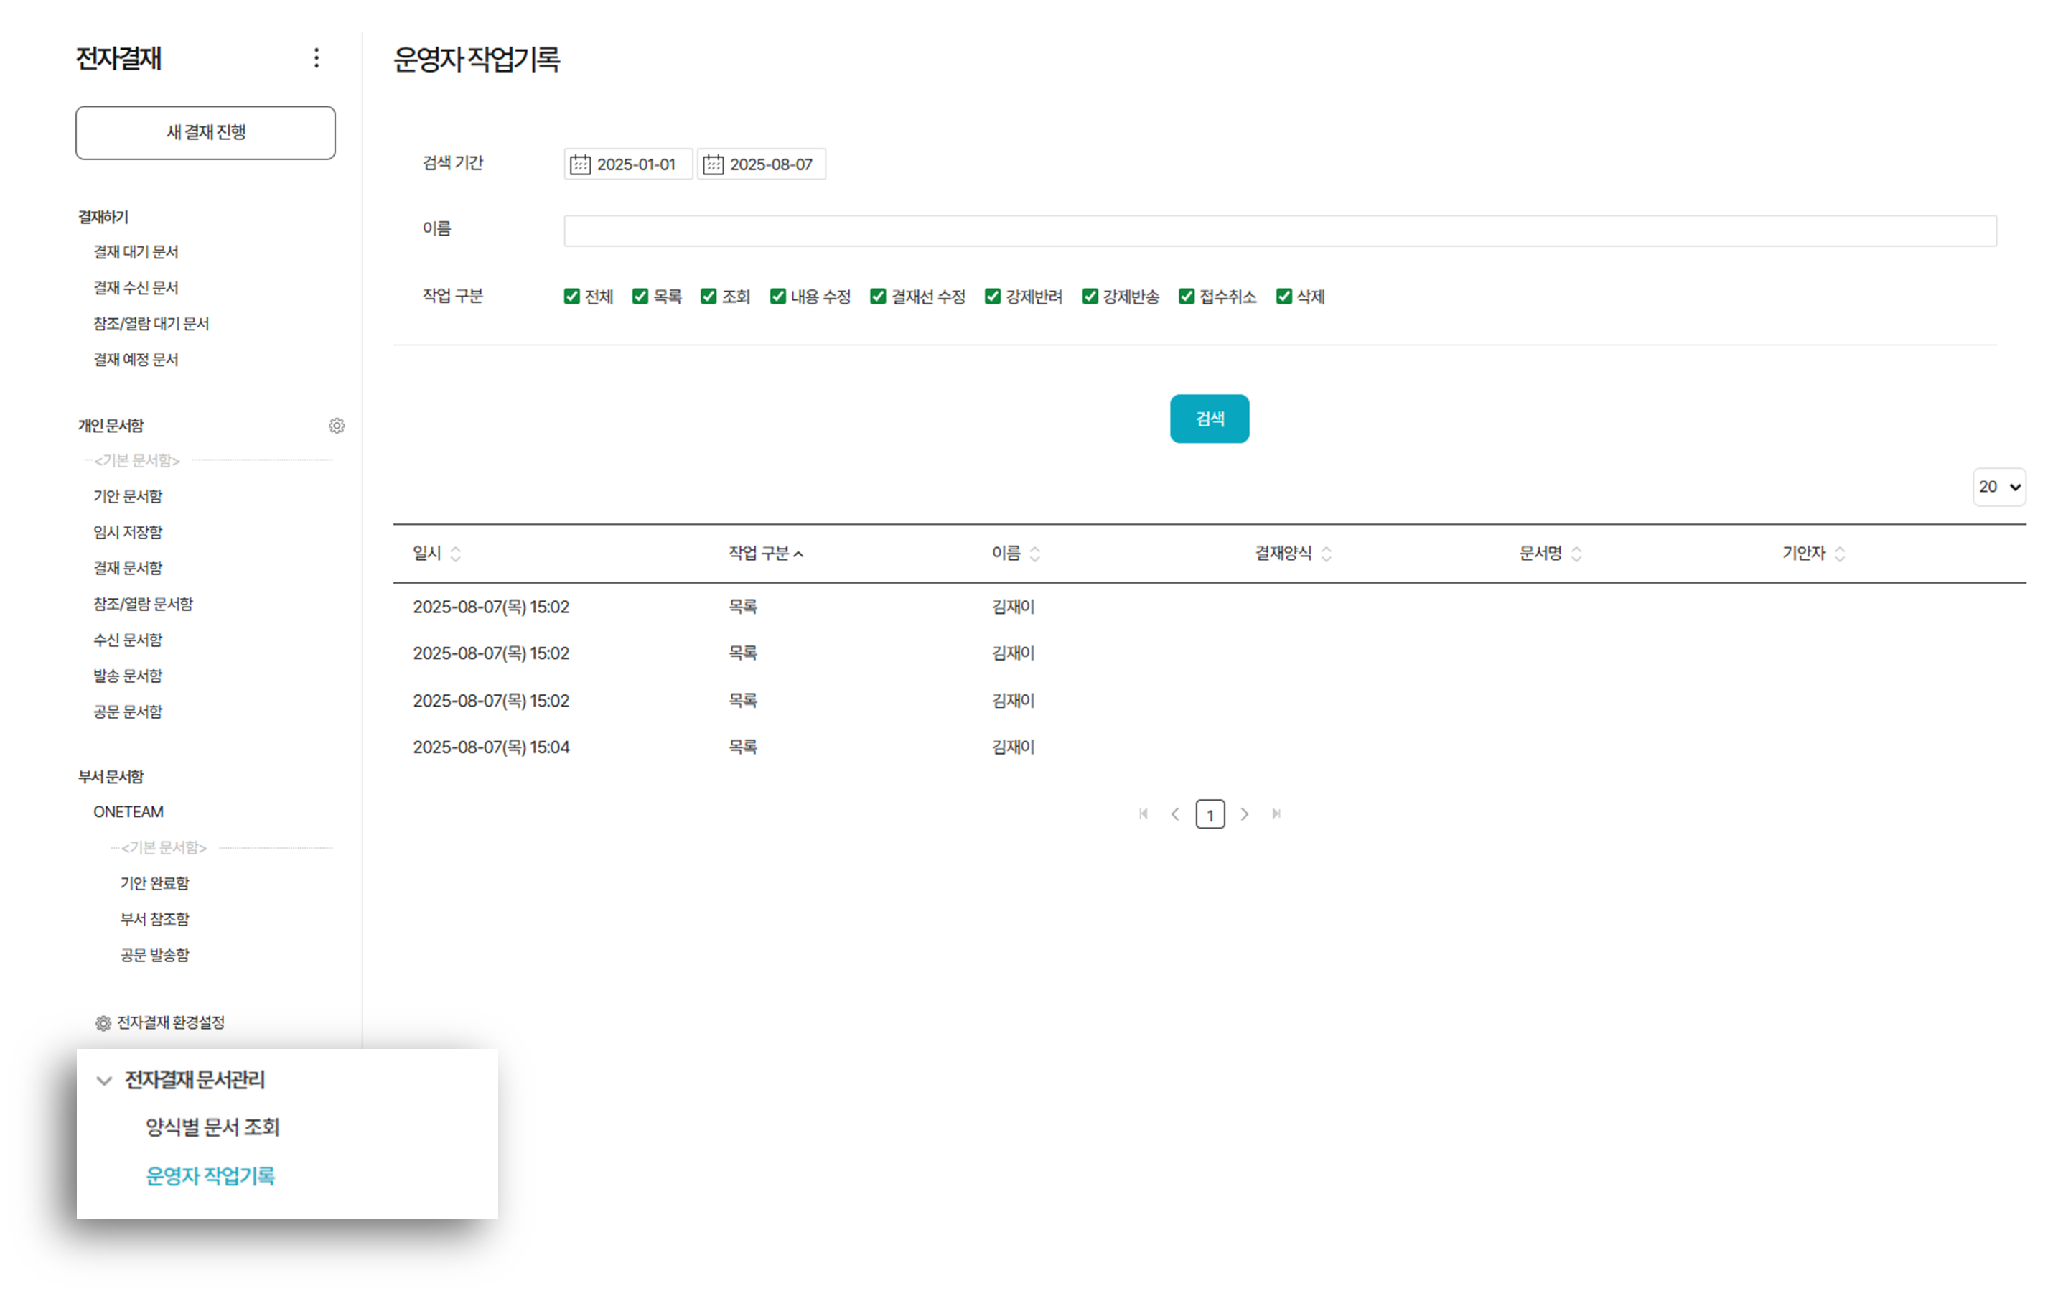Click the gear icon next to 개인 문서함
Image resolution: width=2053 pixels, height=1296 pixels.
click(337, 426)
